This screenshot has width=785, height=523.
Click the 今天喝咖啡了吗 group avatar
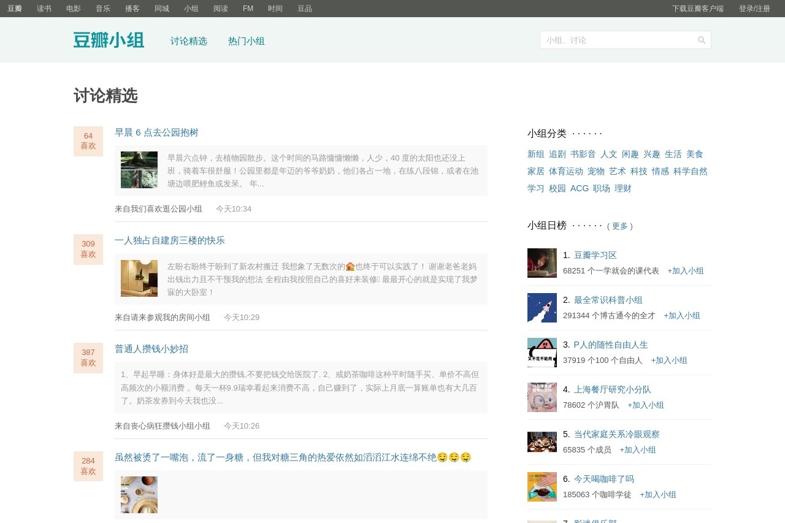542,487
